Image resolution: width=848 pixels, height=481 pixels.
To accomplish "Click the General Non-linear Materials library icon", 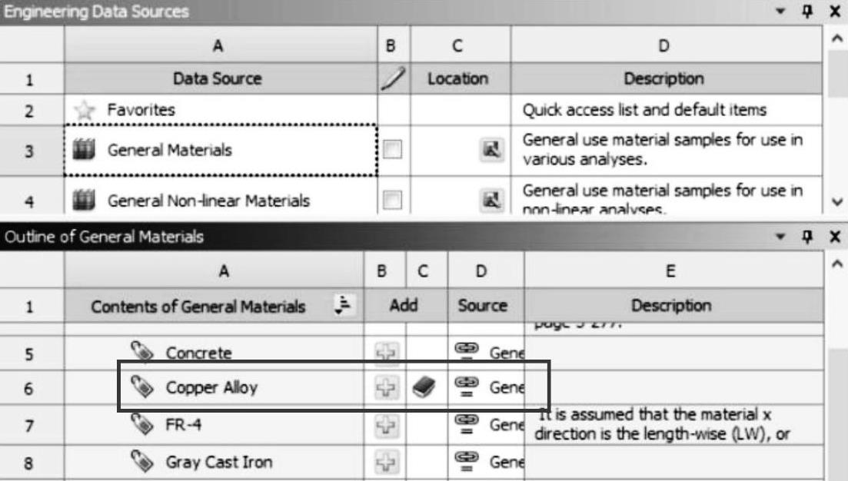I will [83, 201].
